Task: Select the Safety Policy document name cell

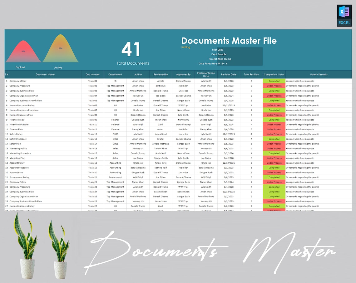Action: [45, 134]
